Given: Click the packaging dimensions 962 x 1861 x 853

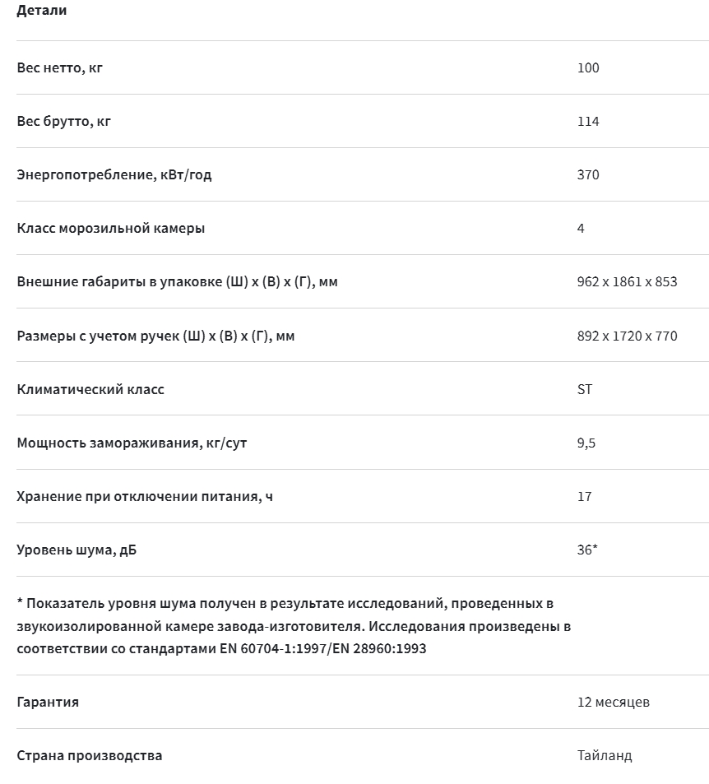Looking at the screenshot, I should 627,281.
